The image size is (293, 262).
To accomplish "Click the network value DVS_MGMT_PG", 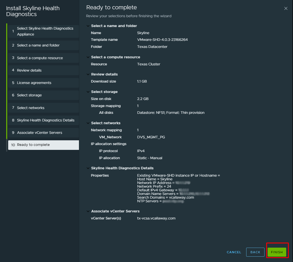I will [151, 137].
